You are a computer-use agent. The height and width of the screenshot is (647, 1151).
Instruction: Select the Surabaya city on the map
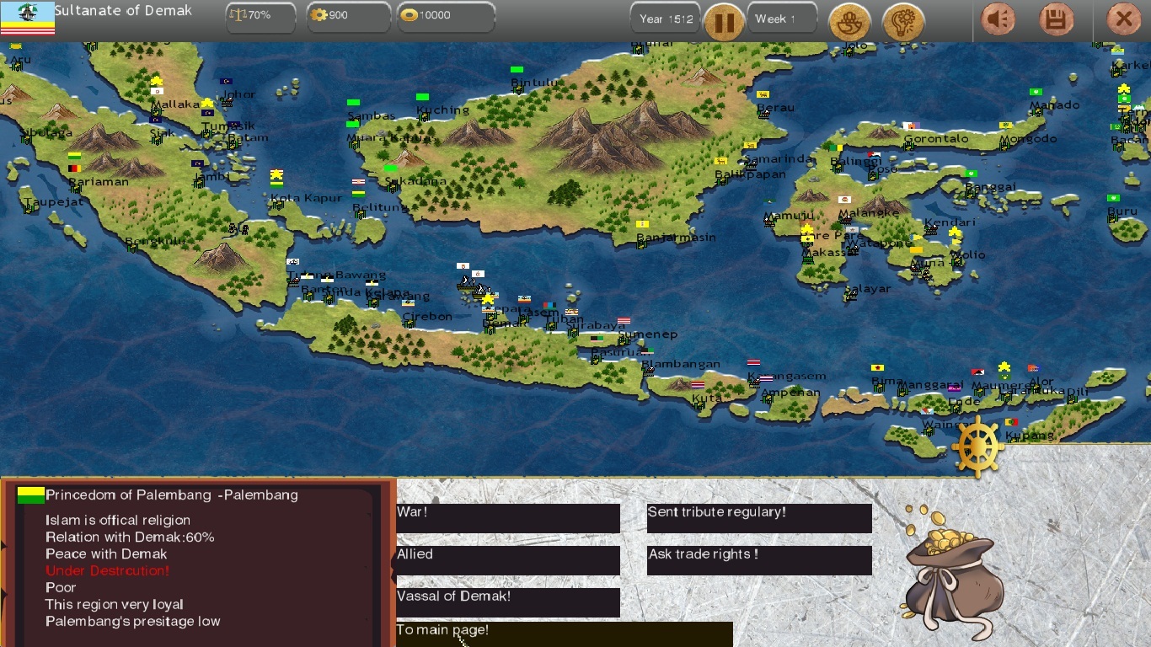pyautogui.click(x=595, y=326)
